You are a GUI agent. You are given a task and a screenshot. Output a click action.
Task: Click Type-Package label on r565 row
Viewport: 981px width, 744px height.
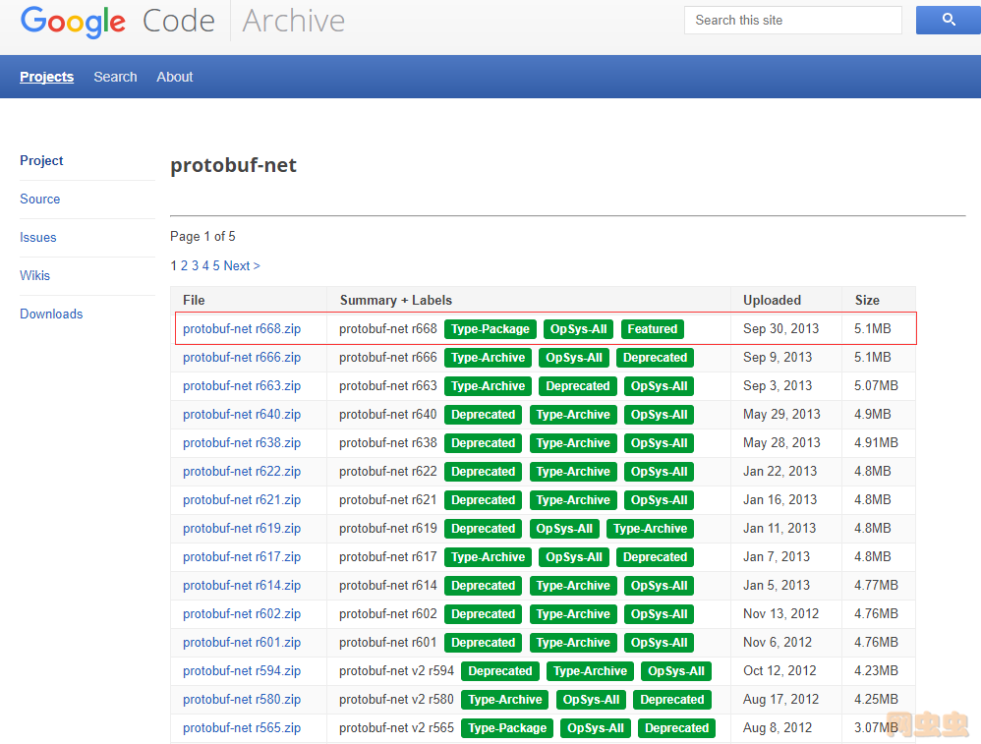click(507, 728)
